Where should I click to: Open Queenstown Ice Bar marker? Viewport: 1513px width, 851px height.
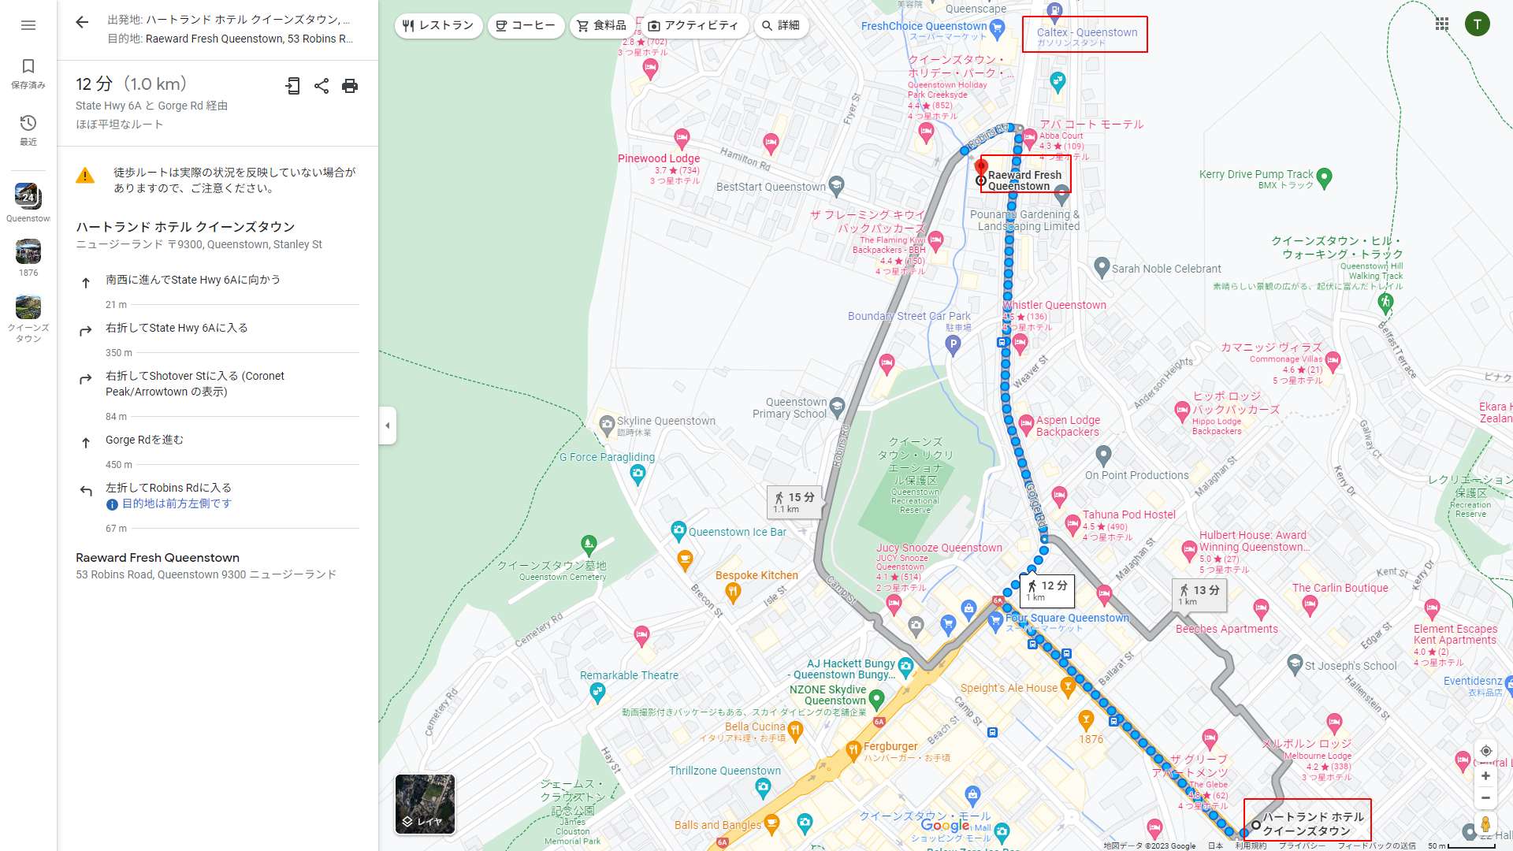click(678, 530)
